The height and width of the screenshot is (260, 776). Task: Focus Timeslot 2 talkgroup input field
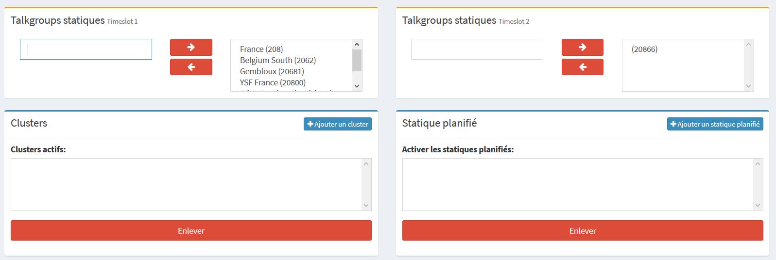[x=477, y=49]
